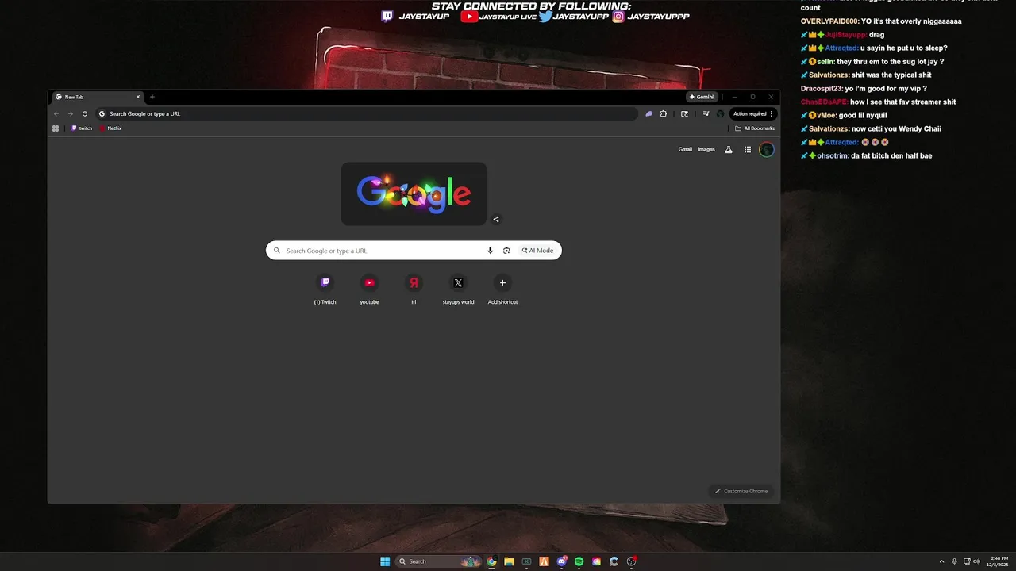Close the New Tab tab
Image resolution: width=1016 pixels, height=571 pixels.
click(x=138, y=97)
